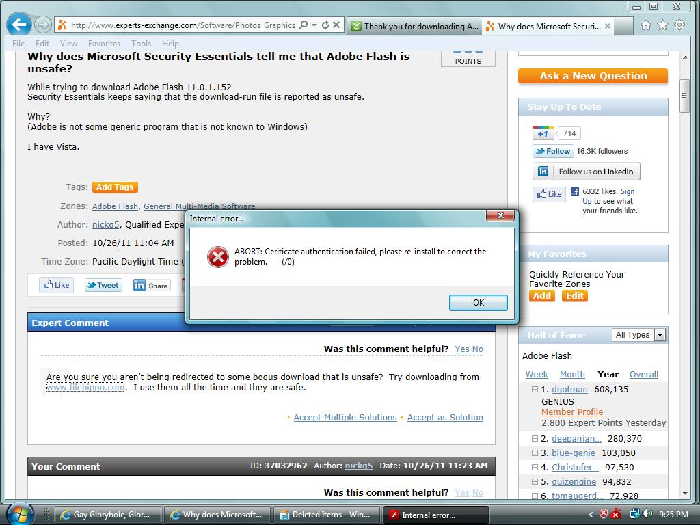The height and width of the screenshot is (525, 700).
Task: Open dqofman's Member Profile link
Action: click(x=572, y=412)
